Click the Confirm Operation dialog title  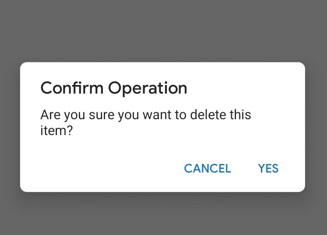tap(114, 88)
